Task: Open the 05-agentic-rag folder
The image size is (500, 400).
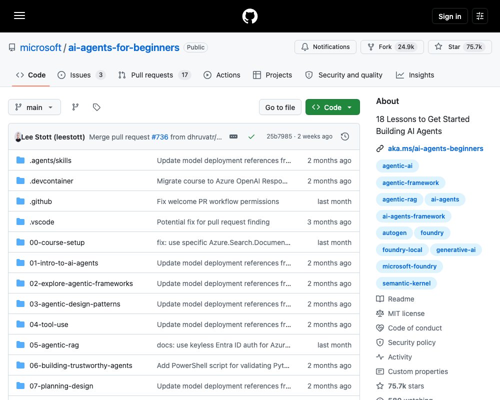Action: point(54,345)
